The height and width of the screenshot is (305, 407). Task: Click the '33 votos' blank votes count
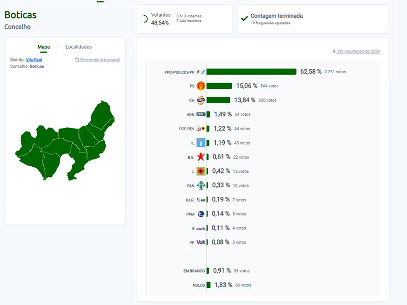(x=241, y=271)
